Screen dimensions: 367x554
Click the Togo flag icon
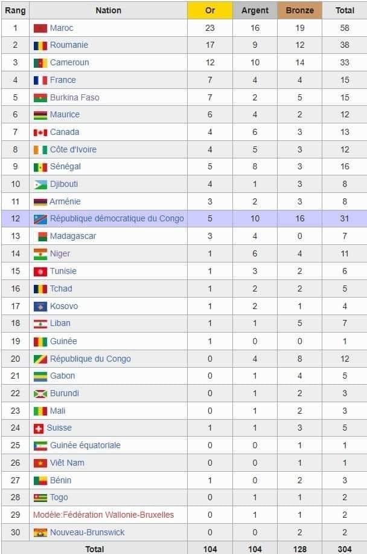click(40, 498)
